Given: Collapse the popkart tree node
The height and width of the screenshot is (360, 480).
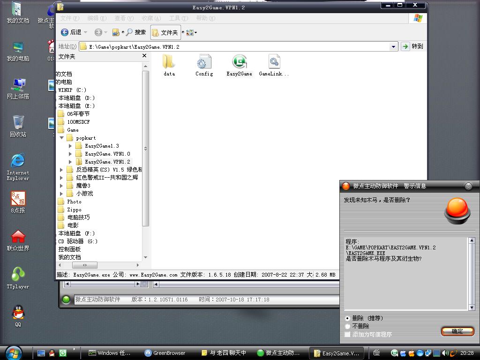Looking at the screenshot, I should tap(61, 138).
